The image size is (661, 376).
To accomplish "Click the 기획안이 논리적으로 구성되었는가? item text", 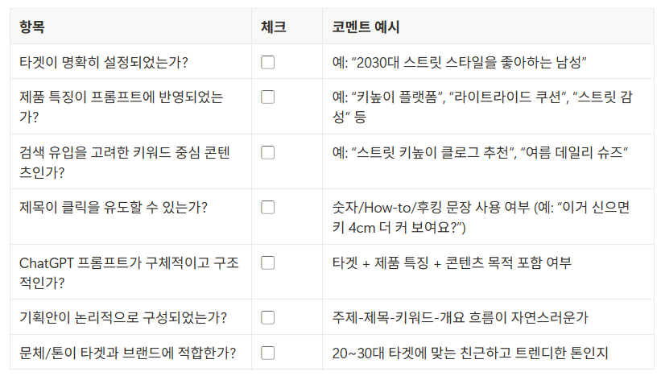I will point(123,317).
